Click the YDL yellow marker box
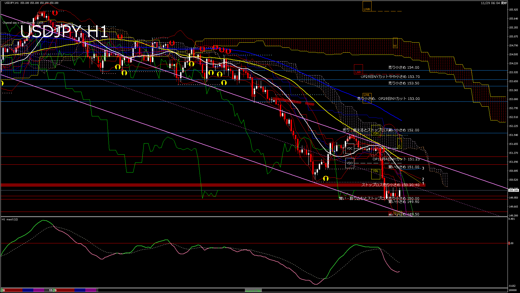 pos(376,174)
